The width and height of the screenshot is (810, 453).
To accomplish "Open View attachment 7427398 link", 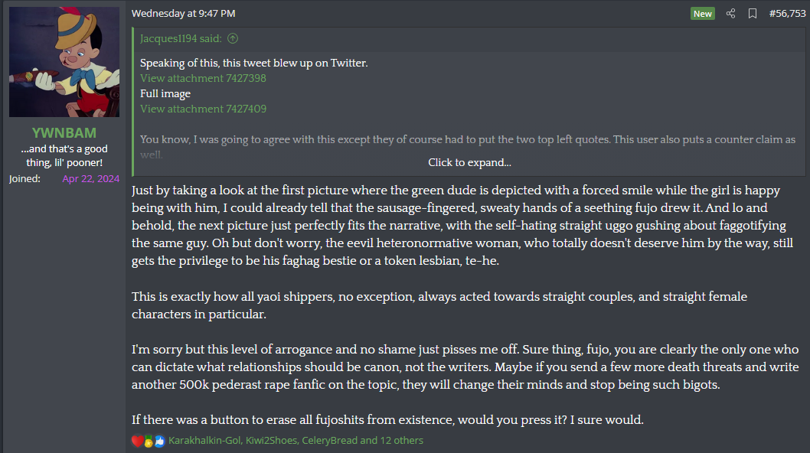I will tap(203, 78).
